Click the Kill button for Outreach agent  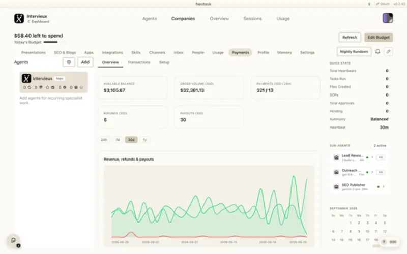(381, 172)
